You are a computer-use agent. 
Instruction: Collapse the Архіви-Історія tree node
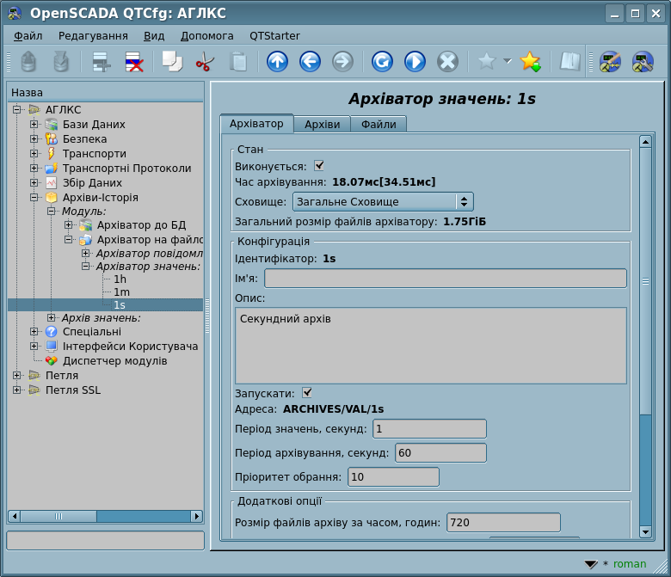[x=34, y=198]
